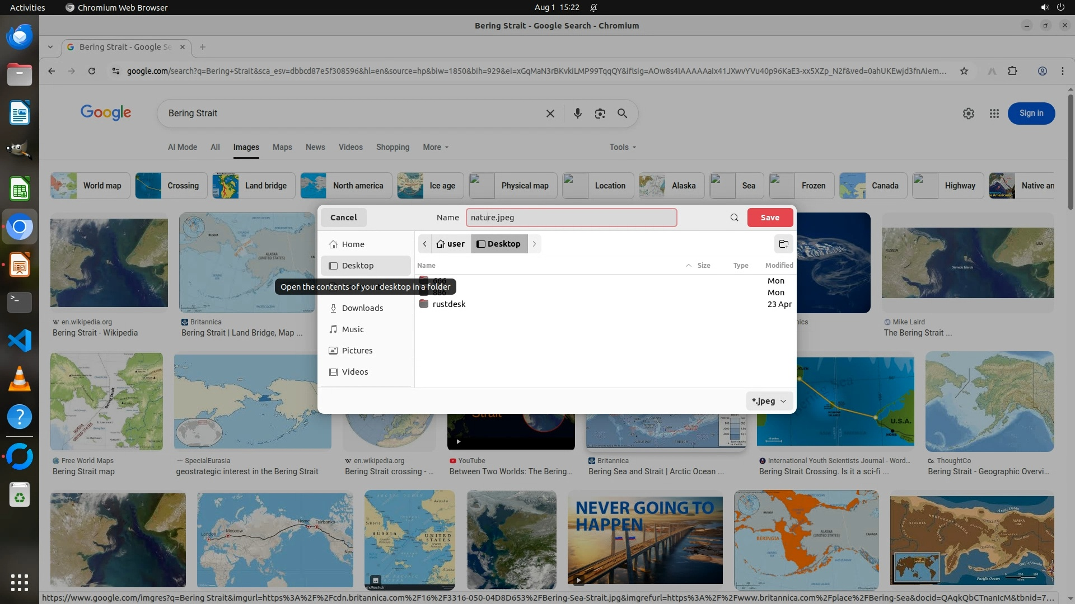Open the More search filters dropdown
Viewport: 1075px width, 604px height.
(x=436, y=147)
